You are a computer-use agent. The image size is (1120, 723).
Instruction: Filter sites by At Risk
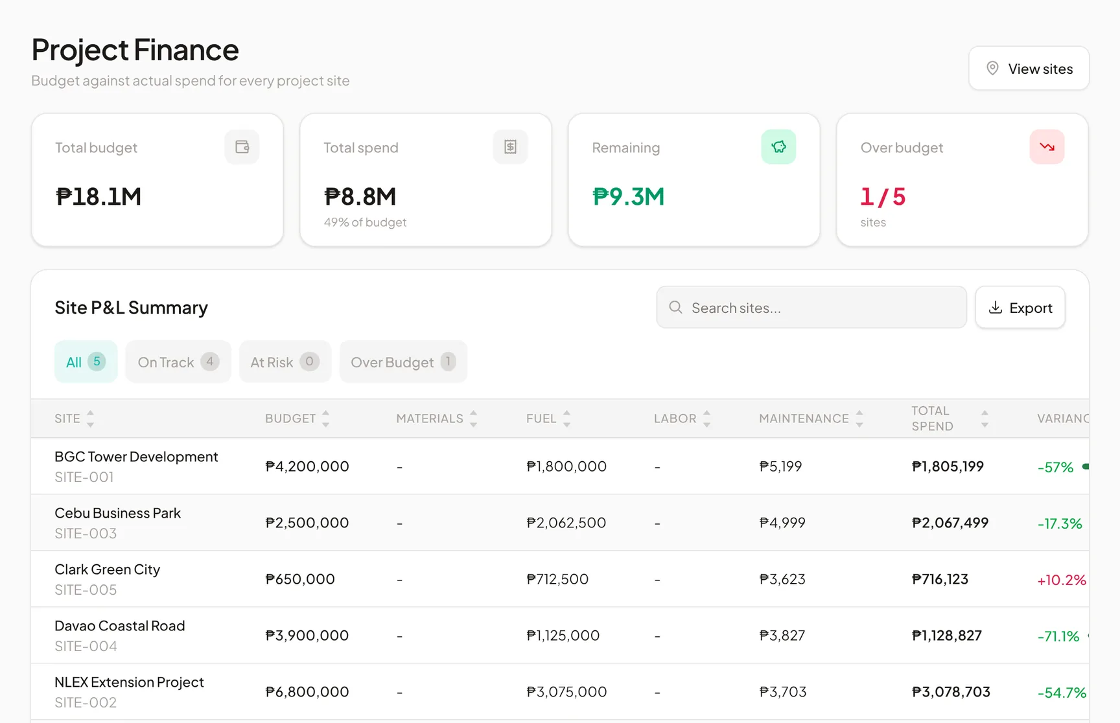coord(285,361)
